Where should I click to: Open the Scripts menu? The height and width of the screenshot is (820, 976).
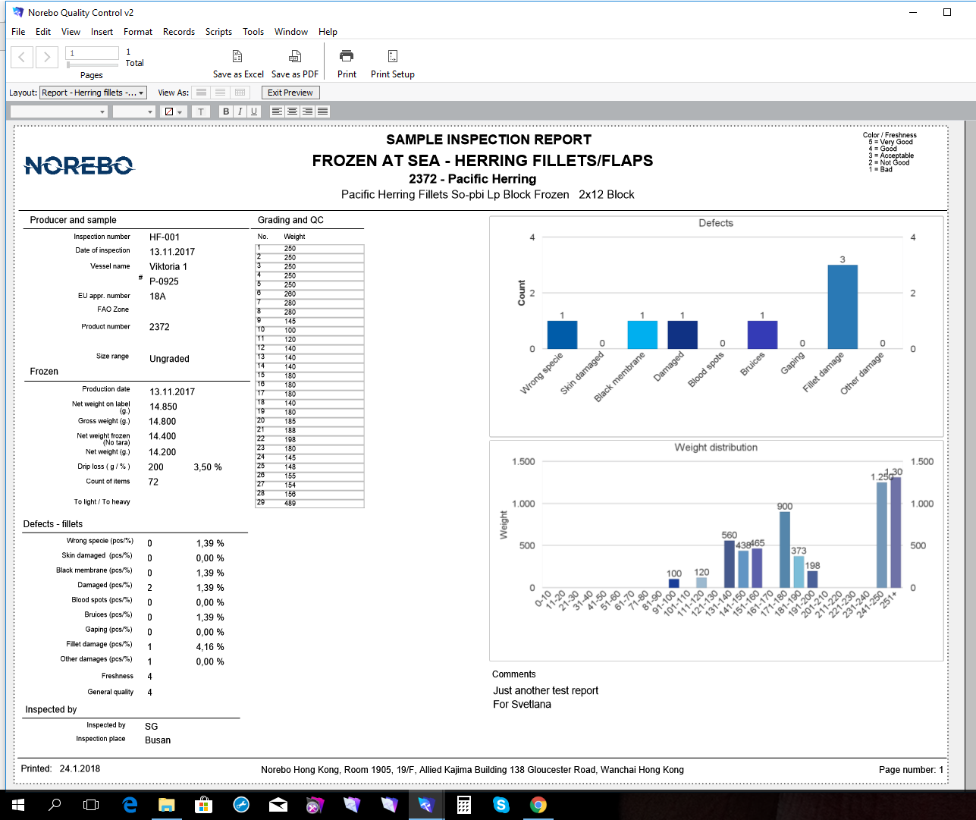(218, 32)
